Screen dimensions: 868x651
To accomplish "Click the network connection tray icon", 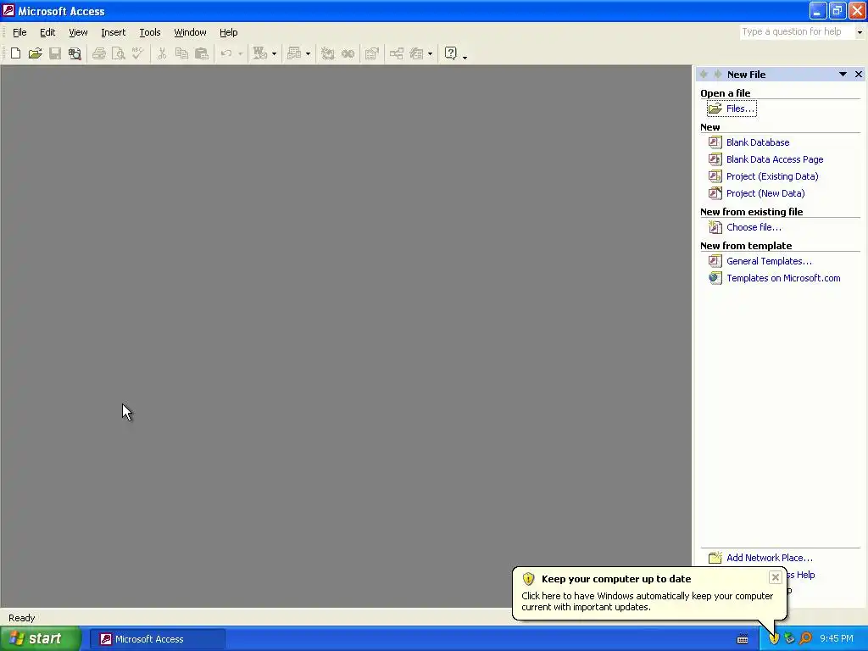I will (789, 639).
